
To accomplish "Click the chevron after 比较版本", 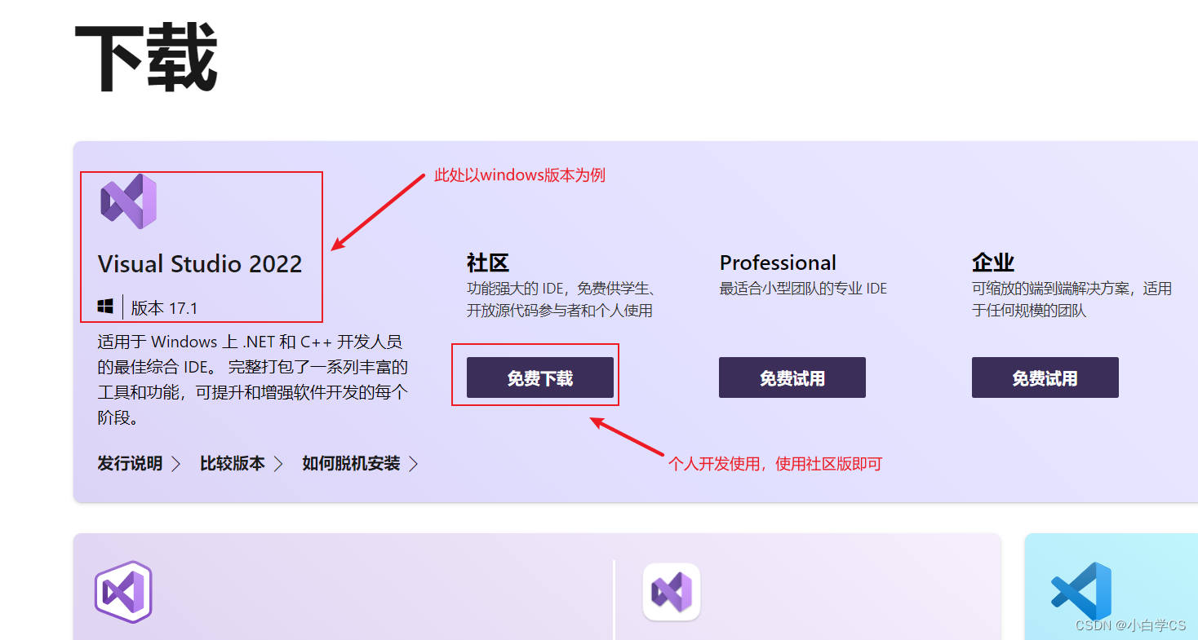I will pos(278,464).
